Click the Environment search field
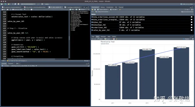Viewport: 195px width, 107px height. coord(187,12)
